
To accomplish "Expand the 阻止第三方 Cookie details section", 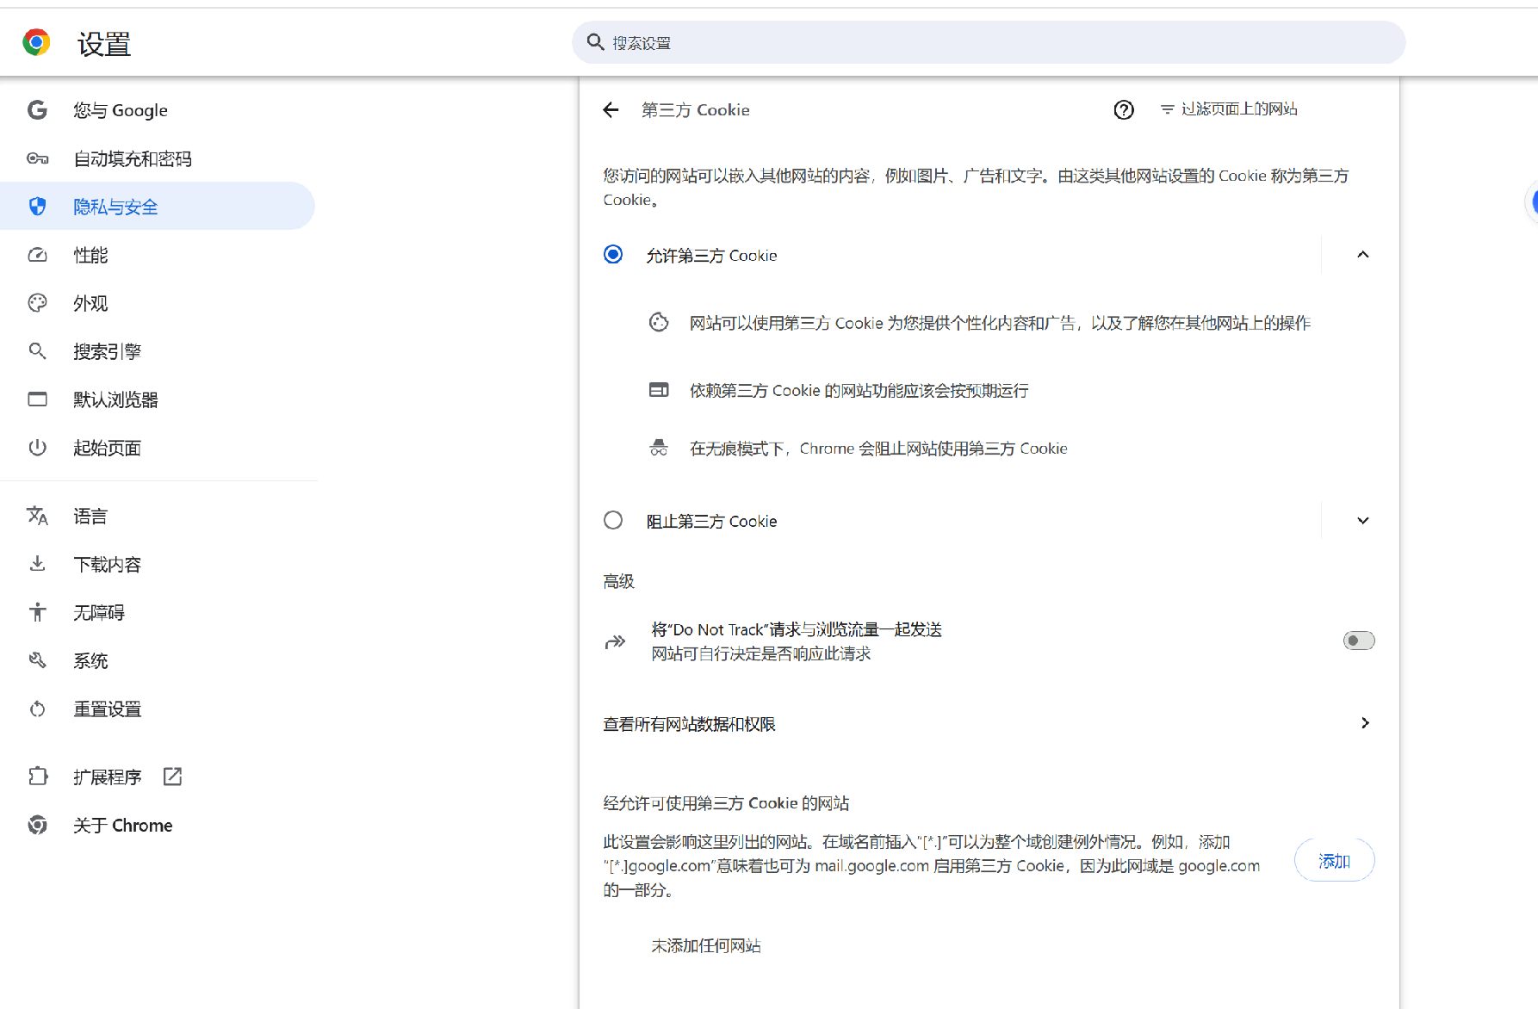I will 1362,521.
